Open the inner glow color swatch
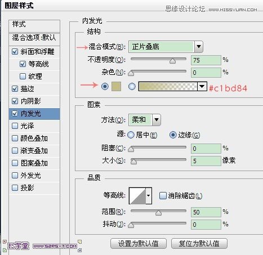The image size is (263, 255). [116, 87]
